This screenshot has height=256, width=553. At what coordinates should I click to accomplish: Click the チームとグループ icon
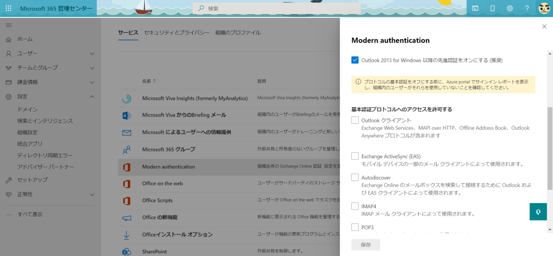tap(9, 68)
